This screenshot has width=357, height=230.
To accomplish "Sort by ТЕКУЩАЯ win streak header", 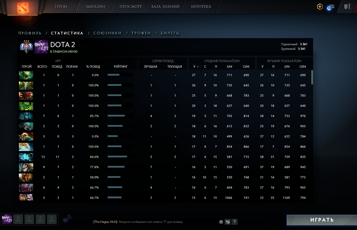I will pos(175,67).
